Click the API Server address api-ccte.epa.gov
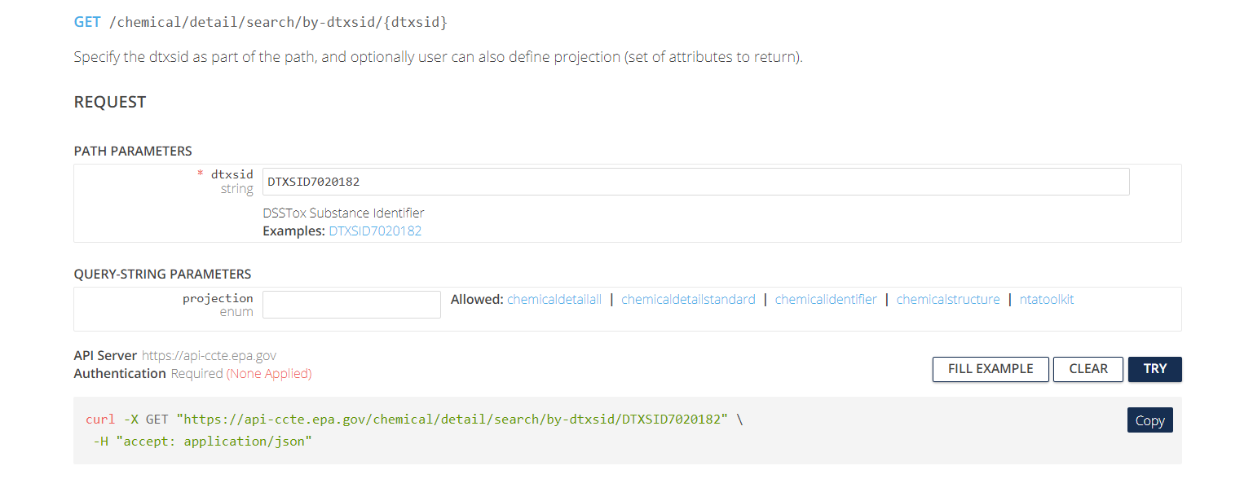Image resolution: width=1253 pixels, height=479 pixels. 209,356
